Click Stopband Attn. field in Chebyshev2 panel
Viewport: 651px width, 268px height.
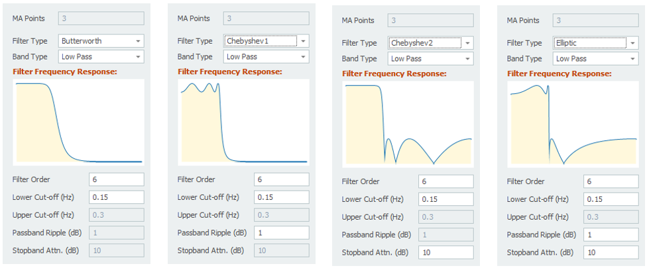pyautogui.click(x=445, y=253)
